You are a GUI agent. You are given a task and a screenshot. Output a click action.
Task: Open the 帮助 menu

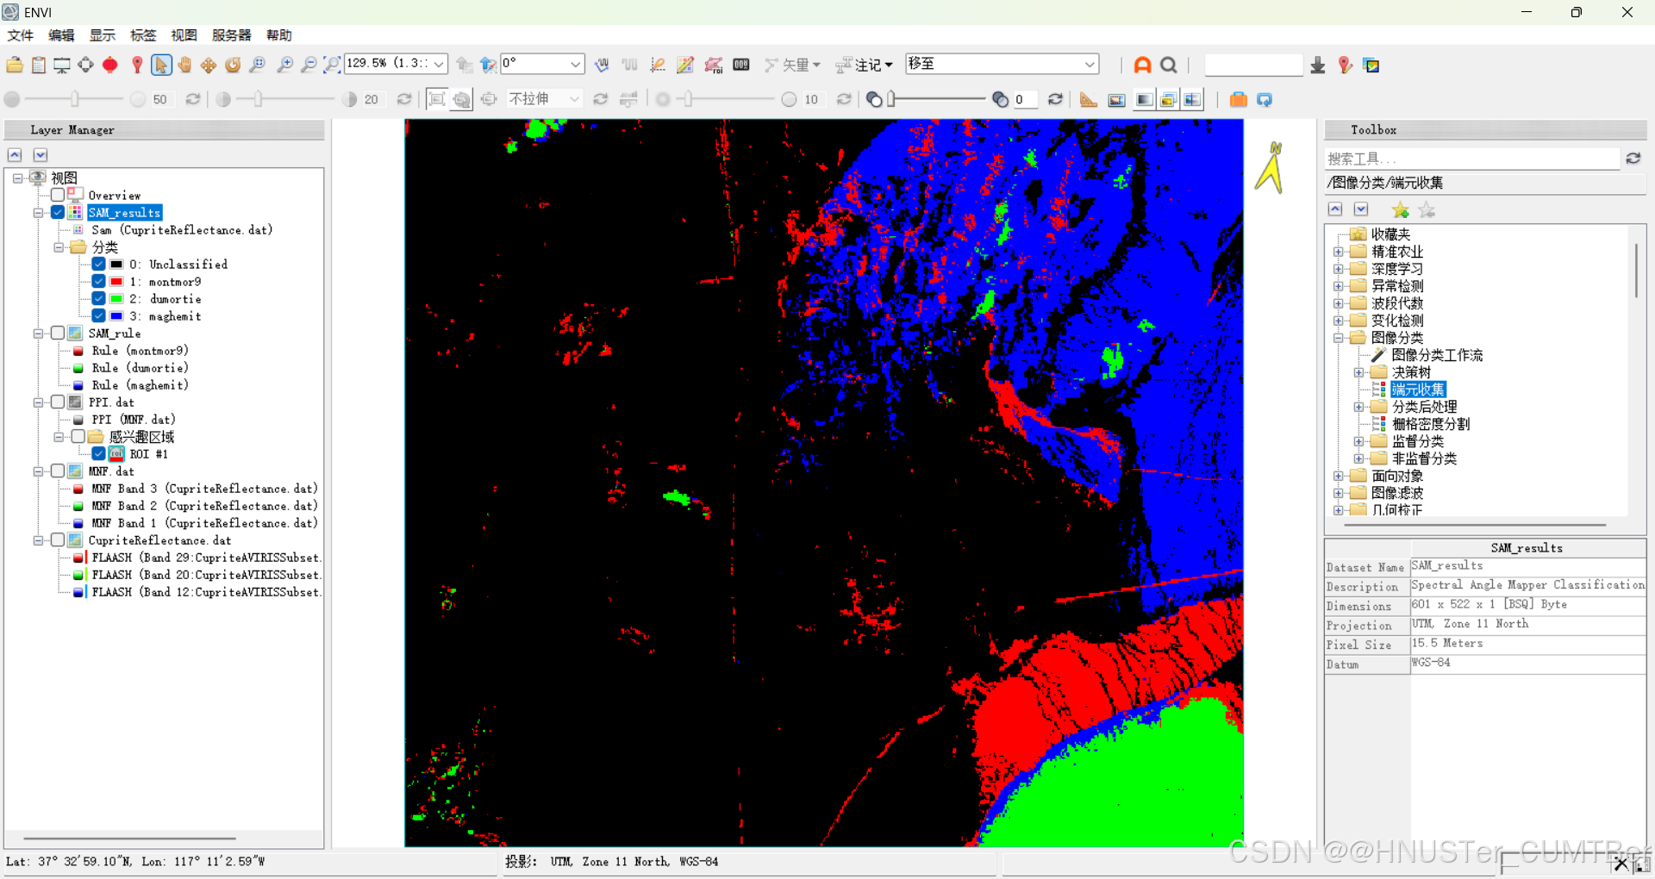tap(279, 35)
